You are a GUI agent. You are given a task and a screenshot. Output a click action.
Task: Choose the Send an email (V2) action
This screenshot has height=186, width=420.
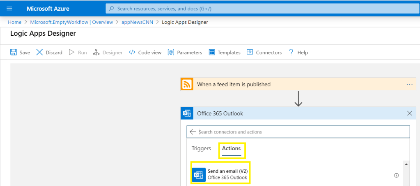(x=227, y=175)
